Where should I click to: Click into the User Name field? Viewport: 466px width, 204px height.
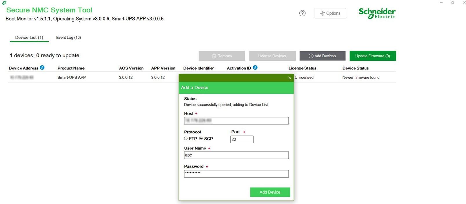coord(236,155)
